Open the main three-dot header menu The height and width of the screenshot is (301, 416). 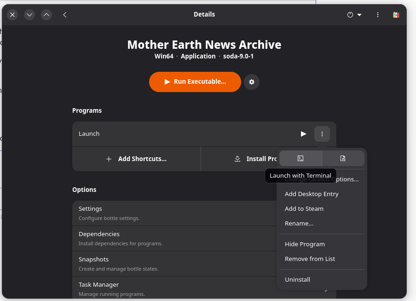[378, 15]
